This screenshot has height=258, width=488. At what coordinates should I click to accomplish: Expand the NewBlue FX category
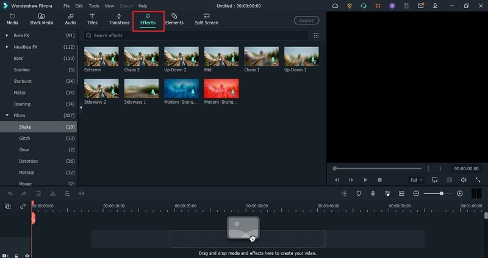[7, 47]
